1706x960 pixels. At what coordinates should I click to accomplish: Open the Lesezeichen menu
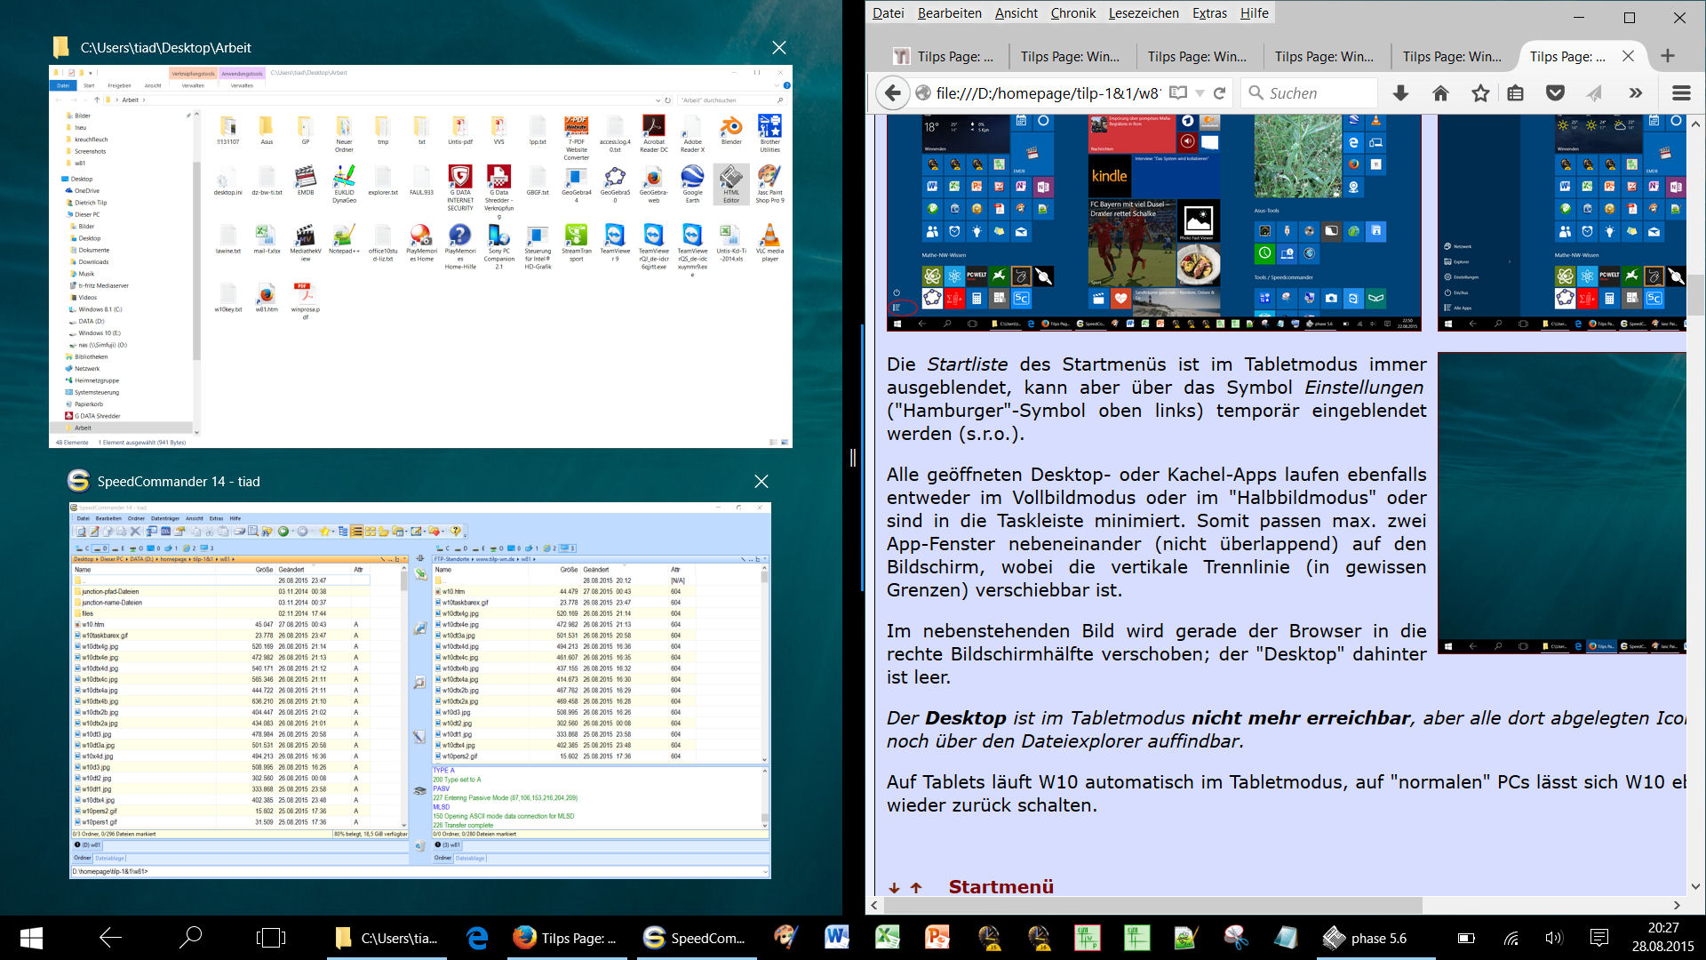pos(1144,13)
